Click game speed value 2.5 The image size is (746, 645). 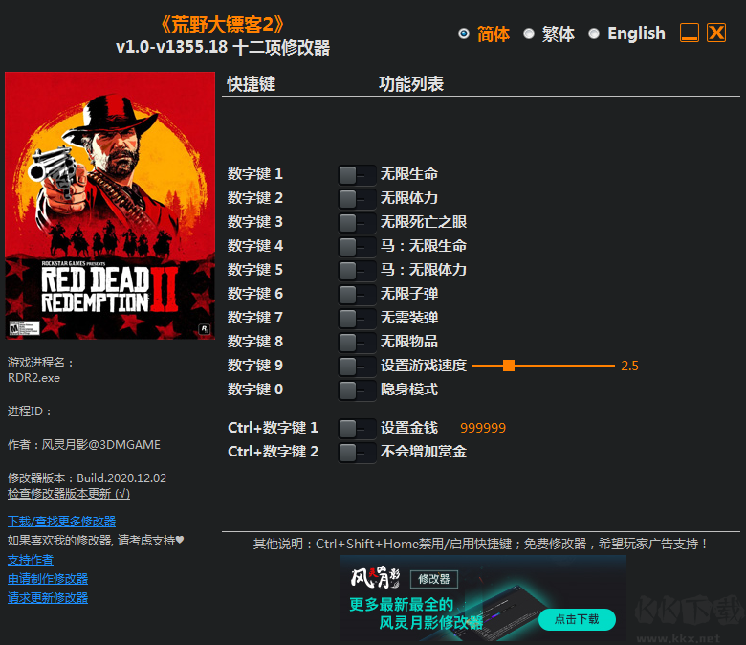629,366
